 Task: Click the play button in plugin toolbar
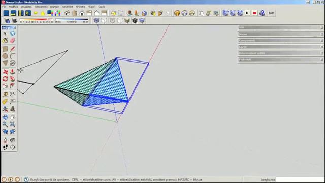point(247,13)
